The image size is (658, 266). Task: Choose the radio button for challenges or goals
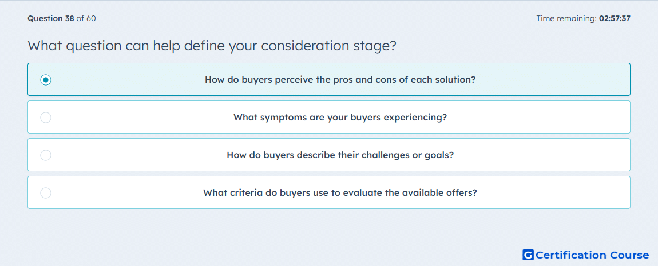point(46,155)
